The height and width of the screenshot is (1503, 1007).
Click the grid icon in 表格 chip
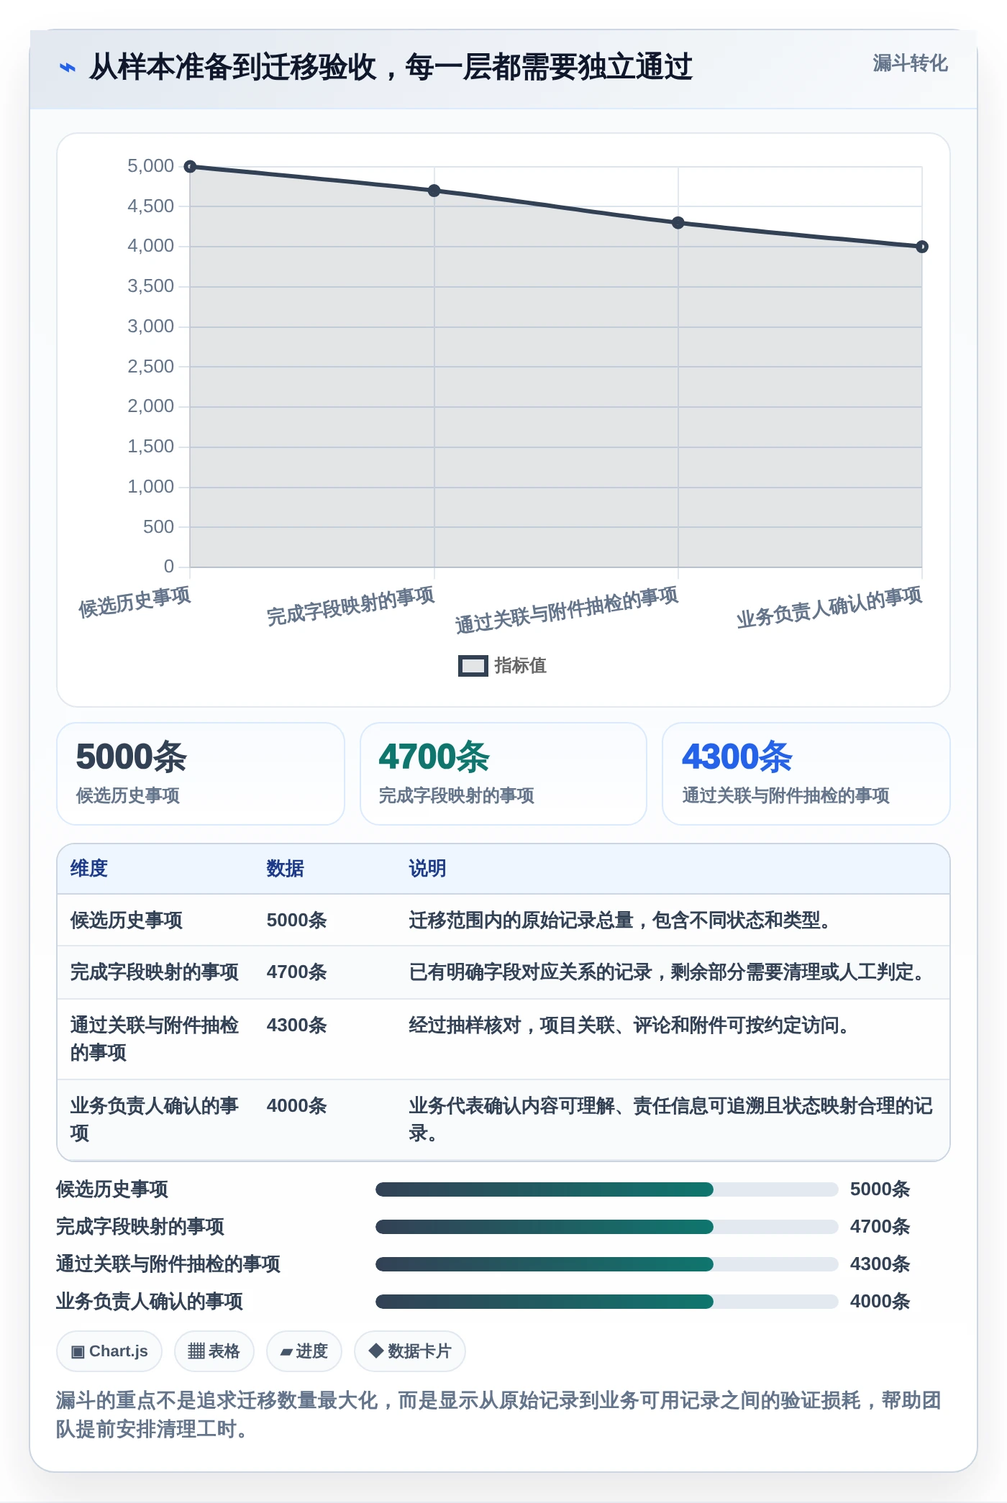pos(196,1351)
